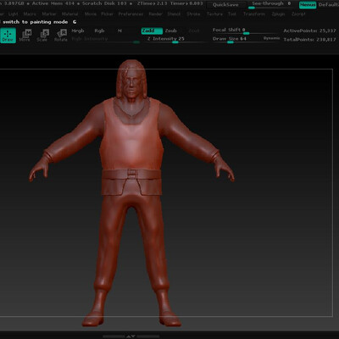This screenshot has height=339, width=339.
Task: Enable the Rgb painting button
Action: (x=99, y=31)
